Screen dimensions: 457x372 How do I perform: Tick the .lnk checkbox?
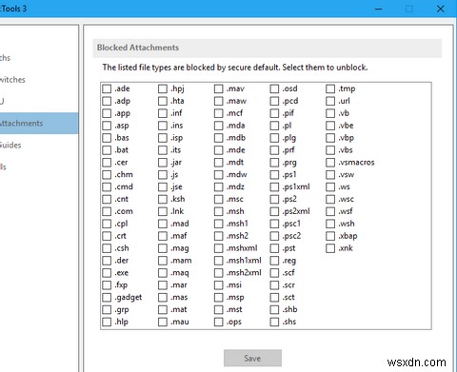[163, 211]
